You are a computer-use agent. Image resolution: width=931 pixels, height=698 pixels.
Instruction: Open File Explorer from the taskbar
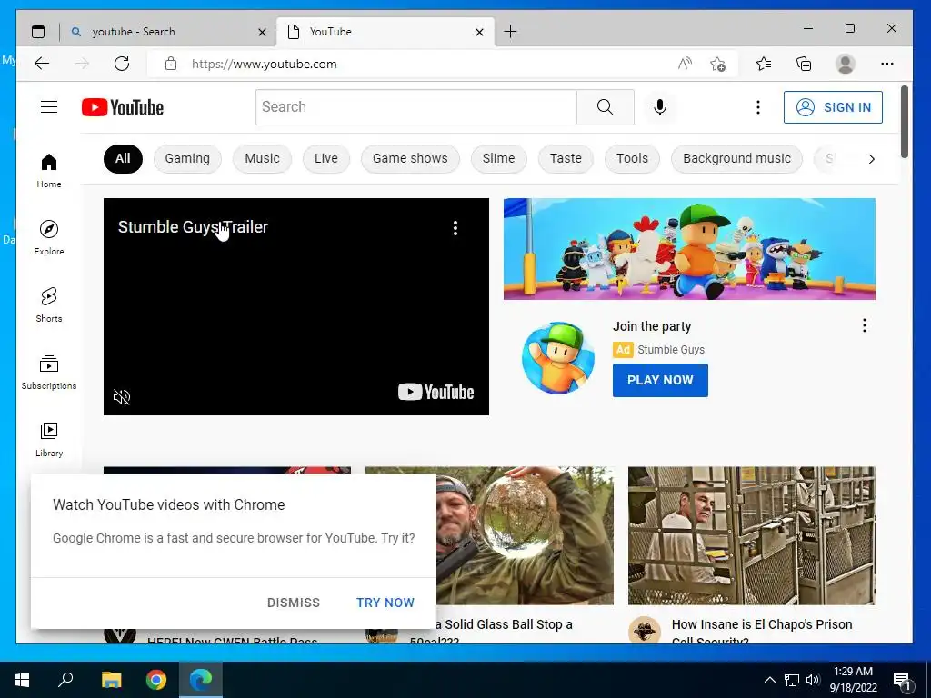click(111, 680)
